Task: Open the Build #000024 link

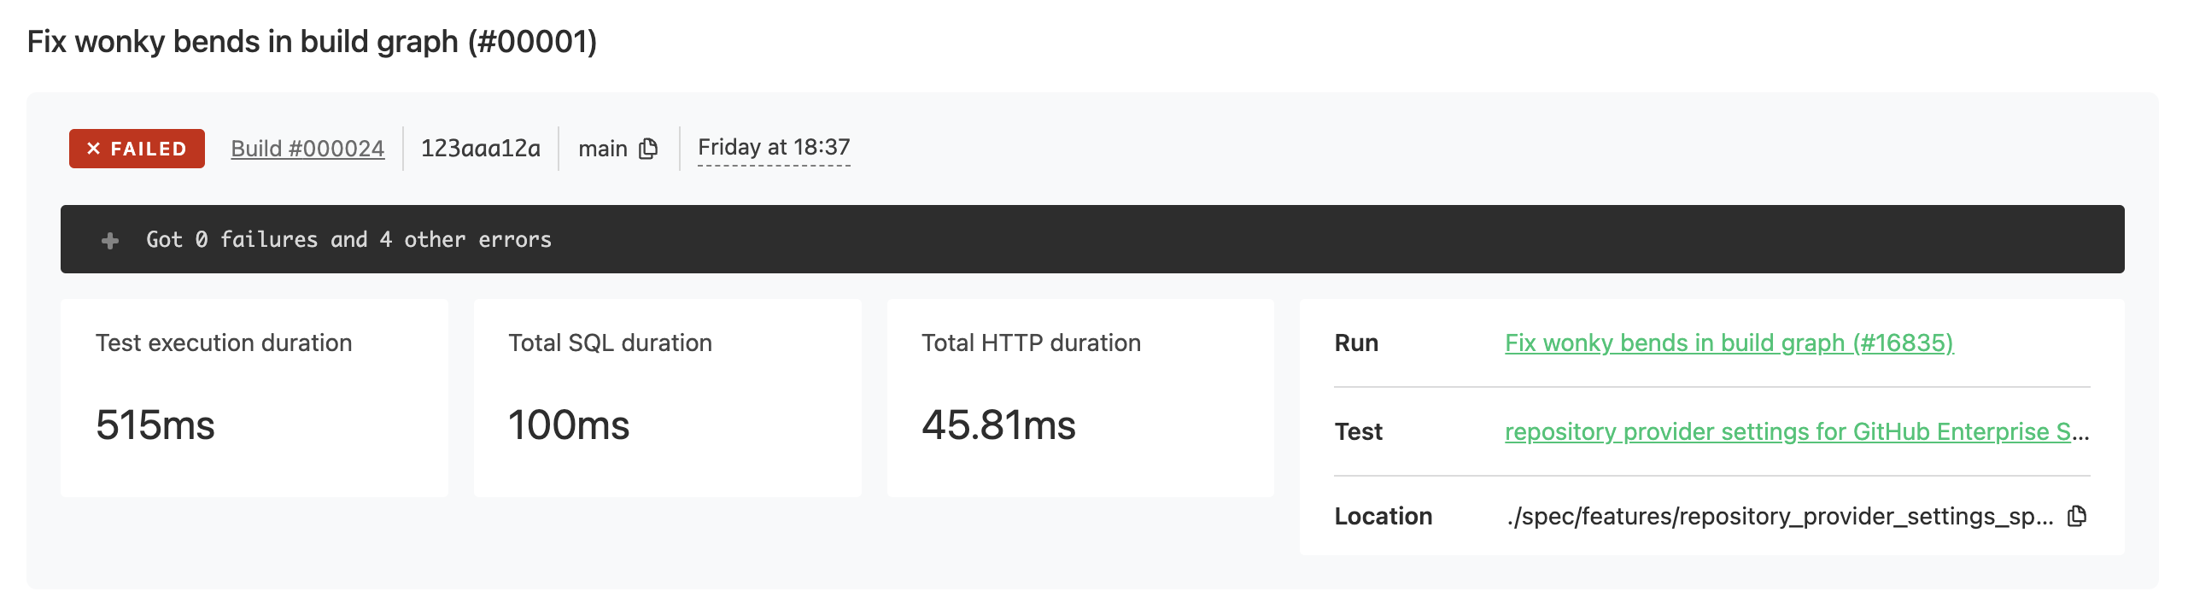Action: coord(307,149)
